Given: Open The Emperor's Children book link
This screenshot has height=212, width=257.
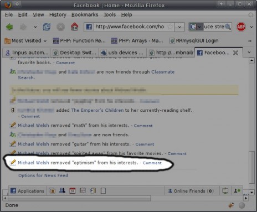Looking at the screenshot, I should pos(97,110).
